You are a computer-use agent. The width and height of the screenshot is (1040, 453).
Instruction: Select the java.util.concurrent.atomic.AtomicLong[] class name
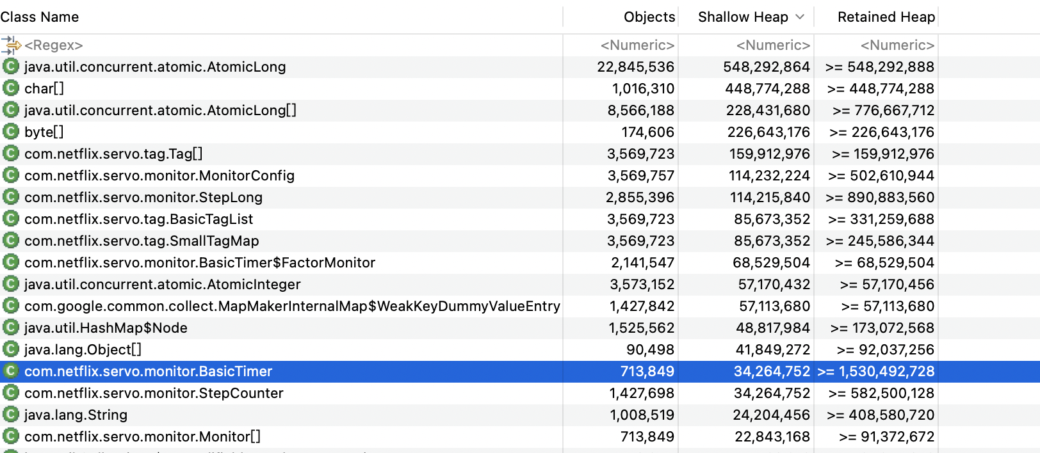coord(161,110)
